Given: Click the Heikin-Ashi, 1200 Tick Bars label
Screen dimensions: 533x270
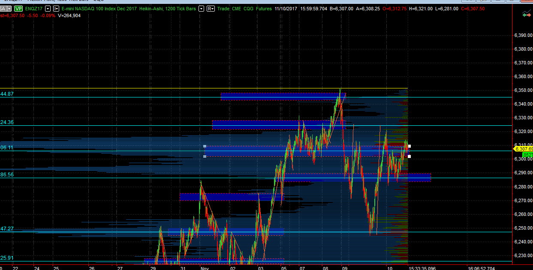Looking at the screenshot, I should pyautogui.click(x=169, y=9).
